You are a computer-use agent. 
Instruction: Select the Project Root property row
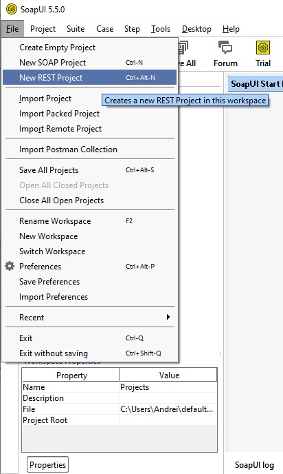pyautogui.click(x=120, y=420)
